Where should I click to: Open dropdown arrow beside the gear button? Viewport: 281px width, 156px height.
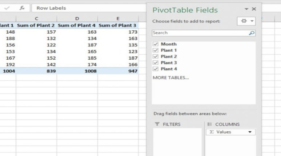(252, 21)
